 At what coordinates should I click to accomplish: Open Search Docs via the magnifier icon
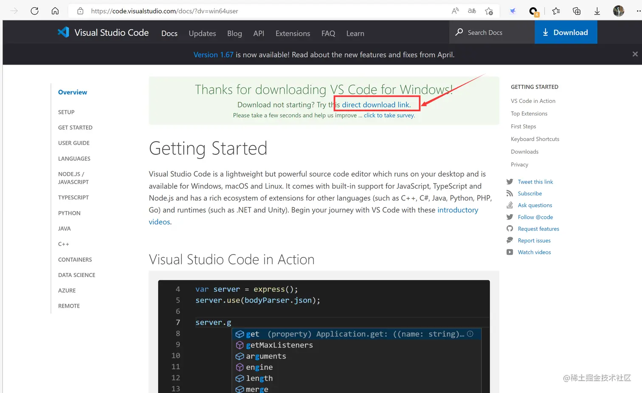pos(459,32)
